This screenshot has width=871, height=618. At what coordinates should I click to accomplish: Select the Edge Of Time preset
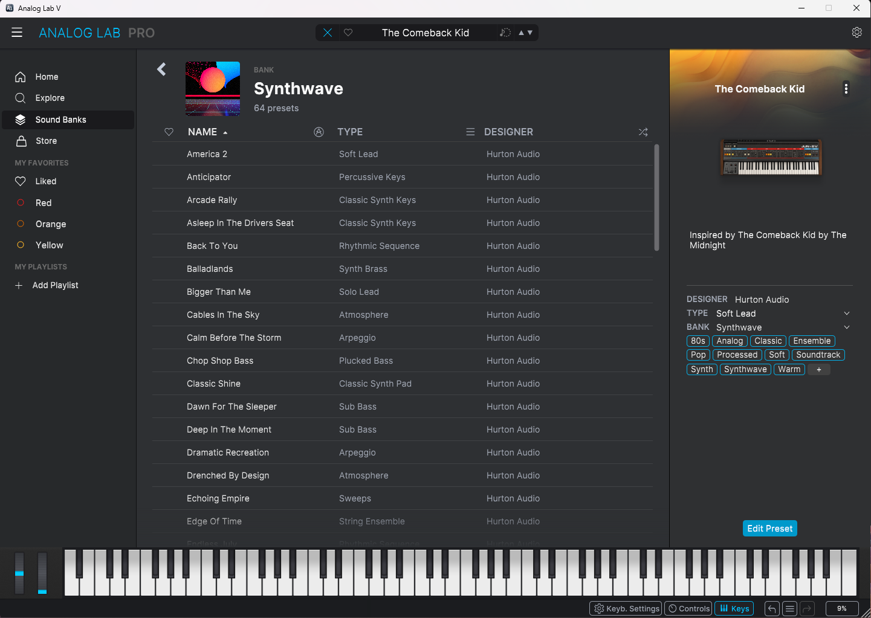(403, 521)
